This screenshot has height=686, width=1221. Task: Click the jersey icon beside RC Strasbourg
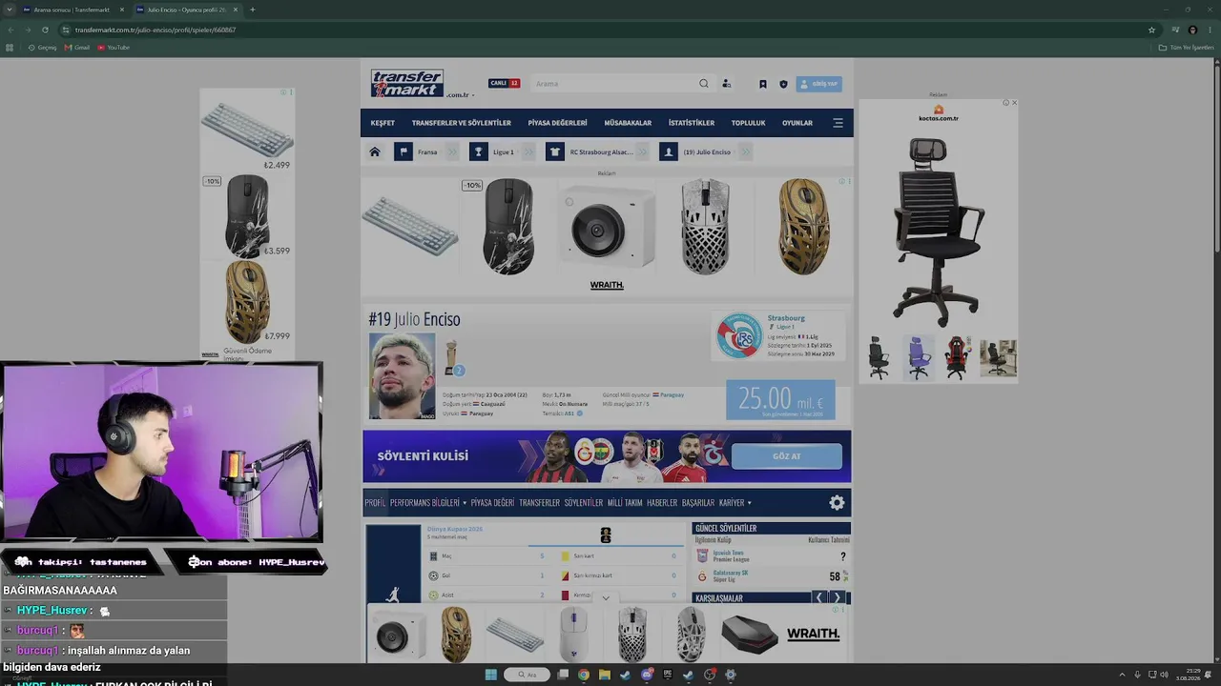pos(555,152)
